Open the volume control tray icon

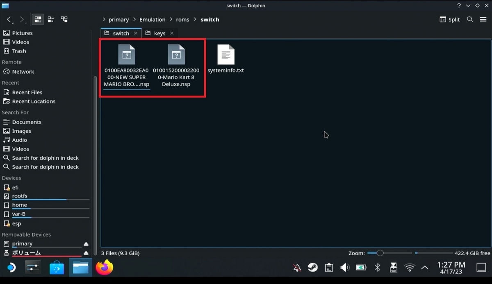pos(345,268)
